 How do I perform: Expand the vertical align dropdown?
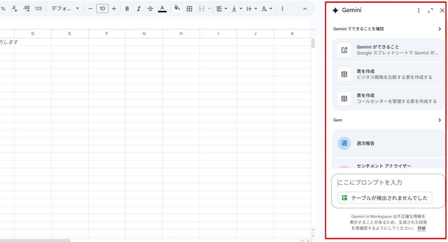coord(236,9)
